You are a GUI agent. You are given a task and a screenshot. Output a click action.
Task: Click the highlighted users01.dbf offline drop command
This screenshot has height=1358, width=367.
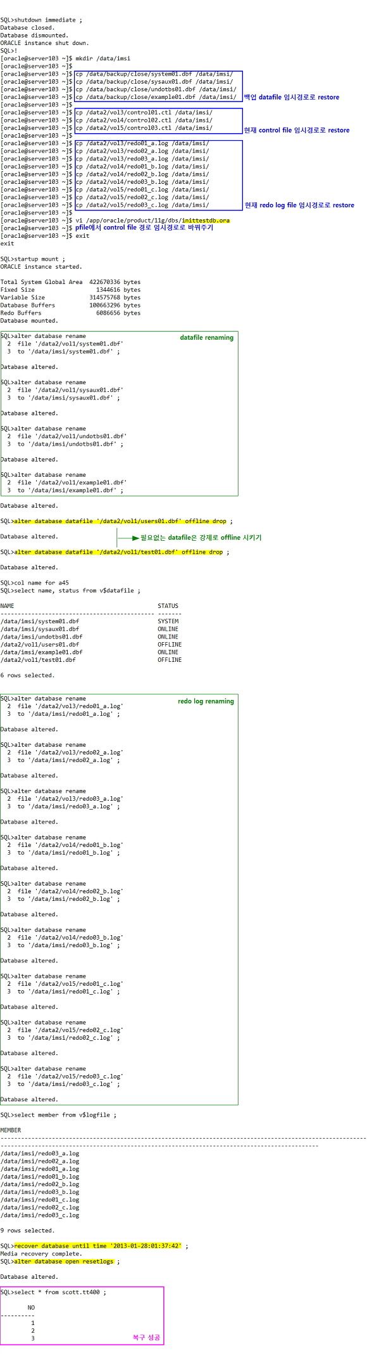(x=120, y=521)
